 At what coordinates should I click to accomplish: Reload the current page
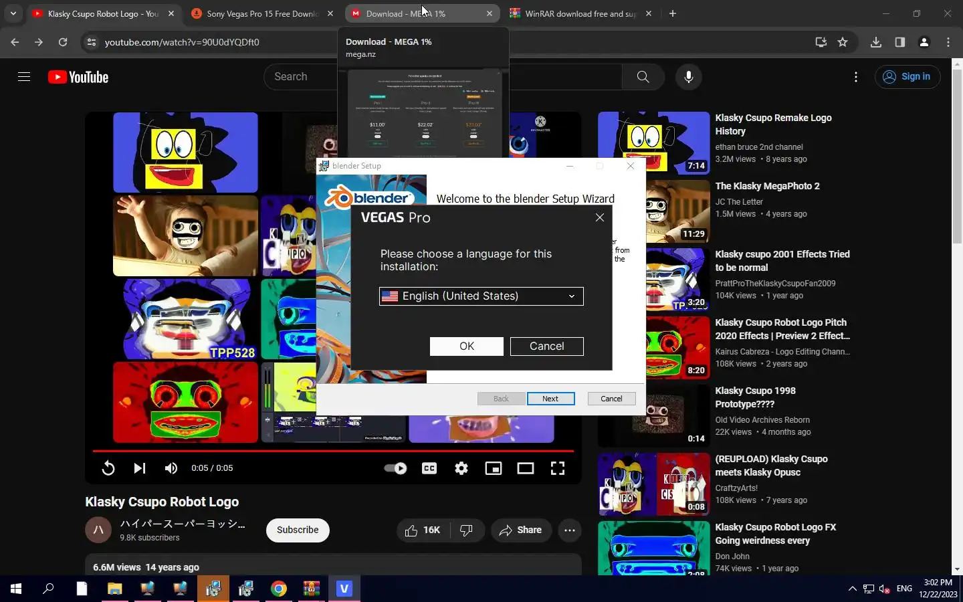click(x=63, y=42)
